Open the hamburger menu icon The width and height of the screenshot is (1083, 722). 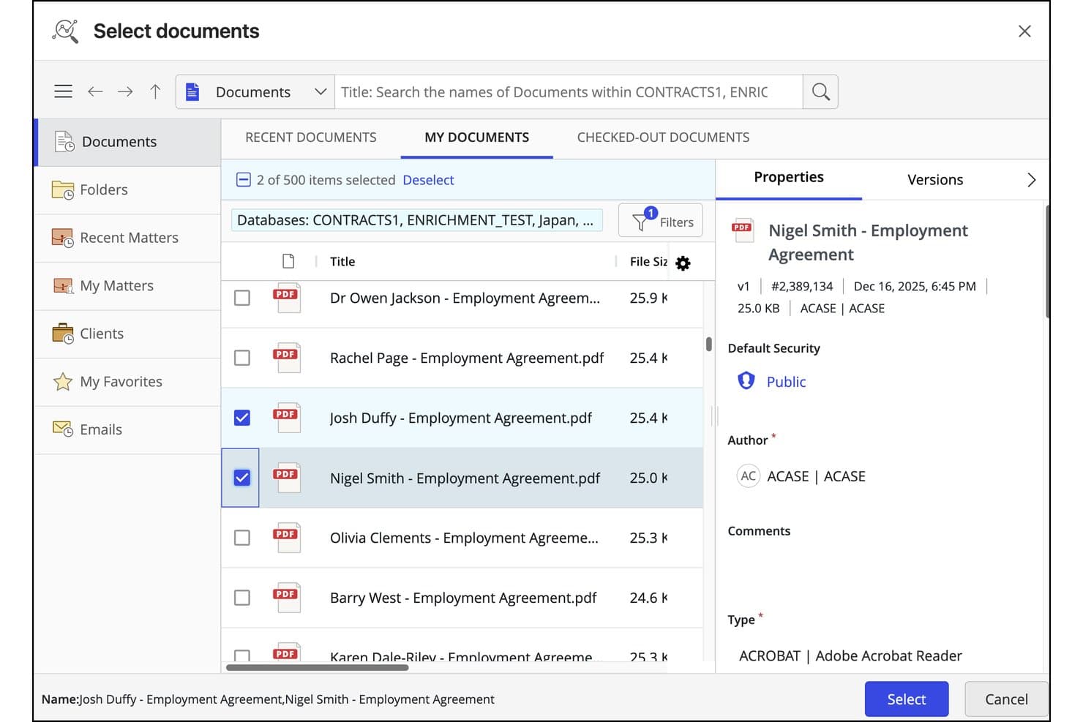coord(64,91)
